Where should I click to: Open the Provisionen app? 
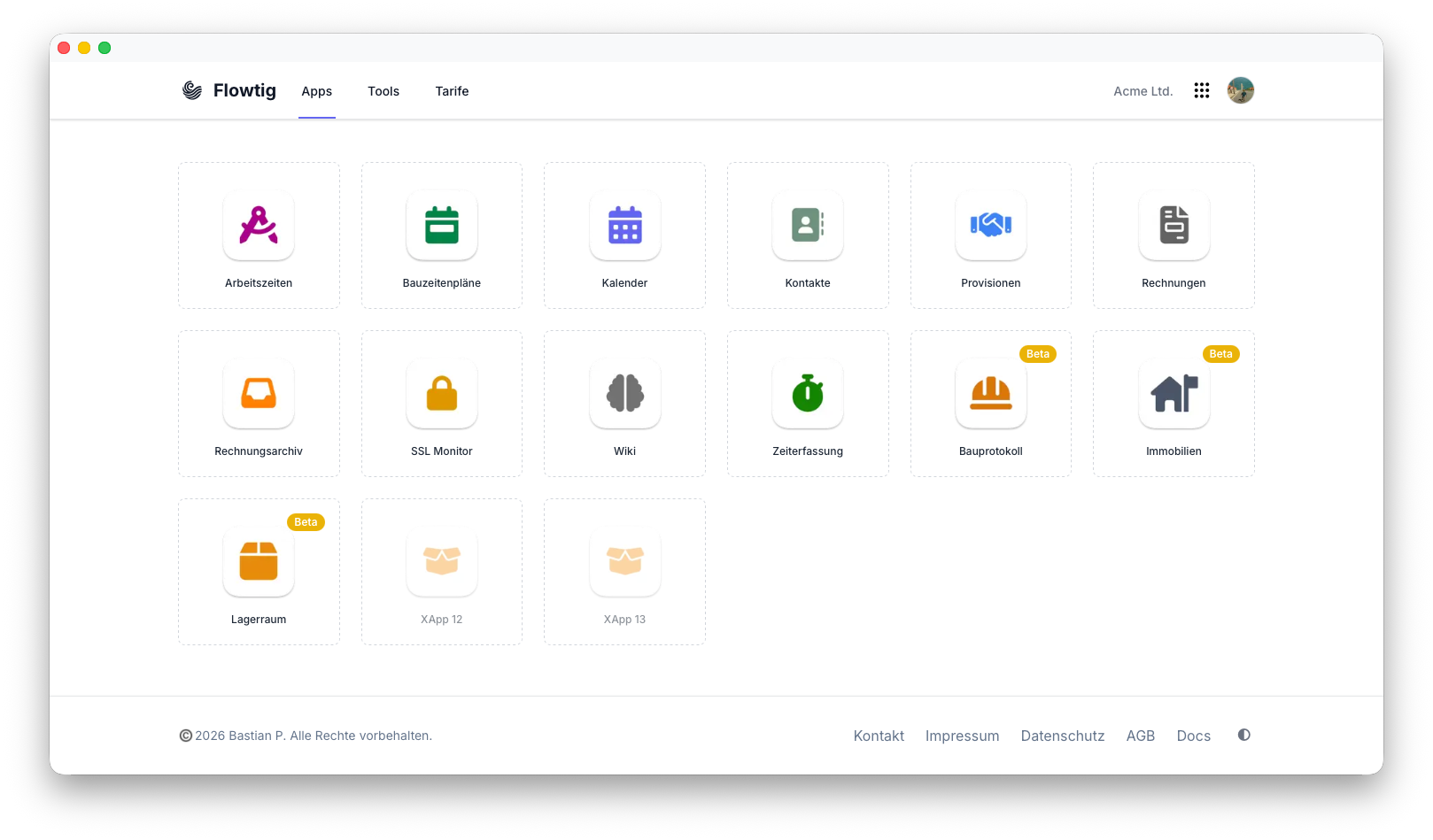pyautogui.click(x=990, y=235)
